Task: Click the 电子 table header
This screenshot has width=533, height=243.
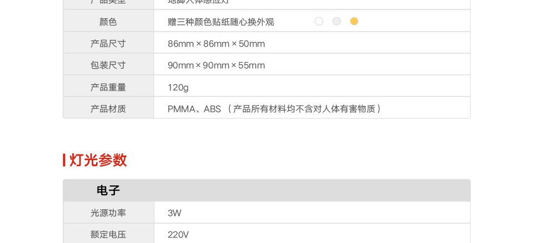Action: 108,190
